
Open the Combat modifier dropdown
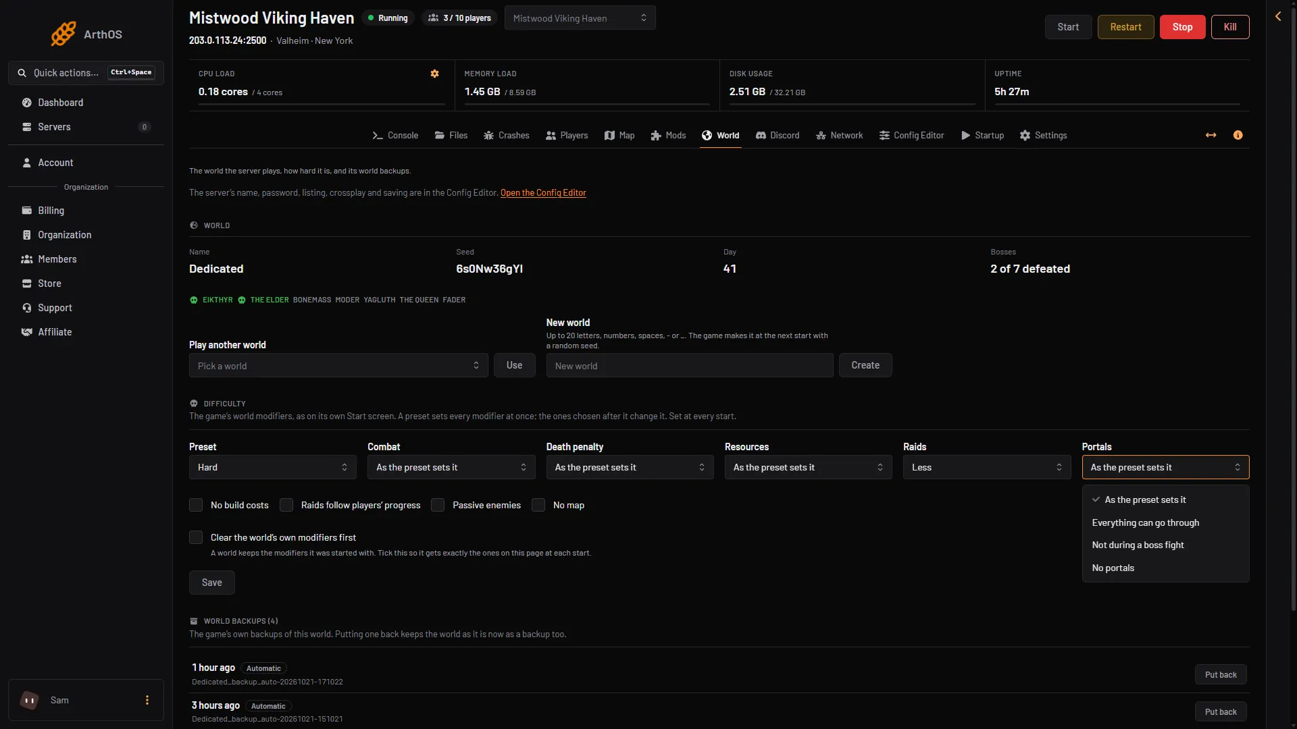click(451, 467)
